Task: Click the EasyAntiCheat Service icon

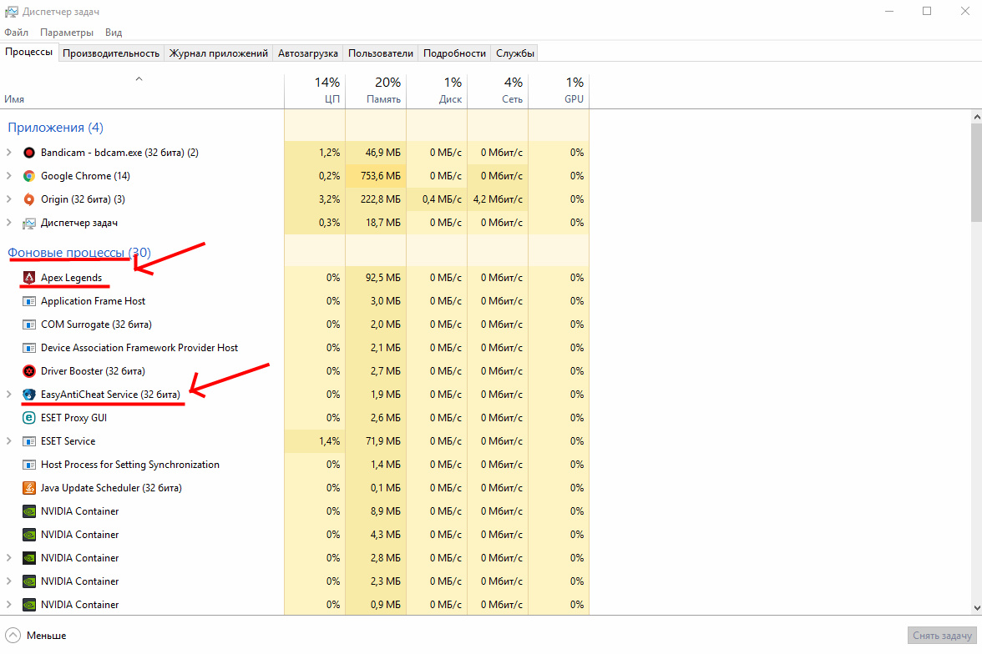Action: [28, 395]
